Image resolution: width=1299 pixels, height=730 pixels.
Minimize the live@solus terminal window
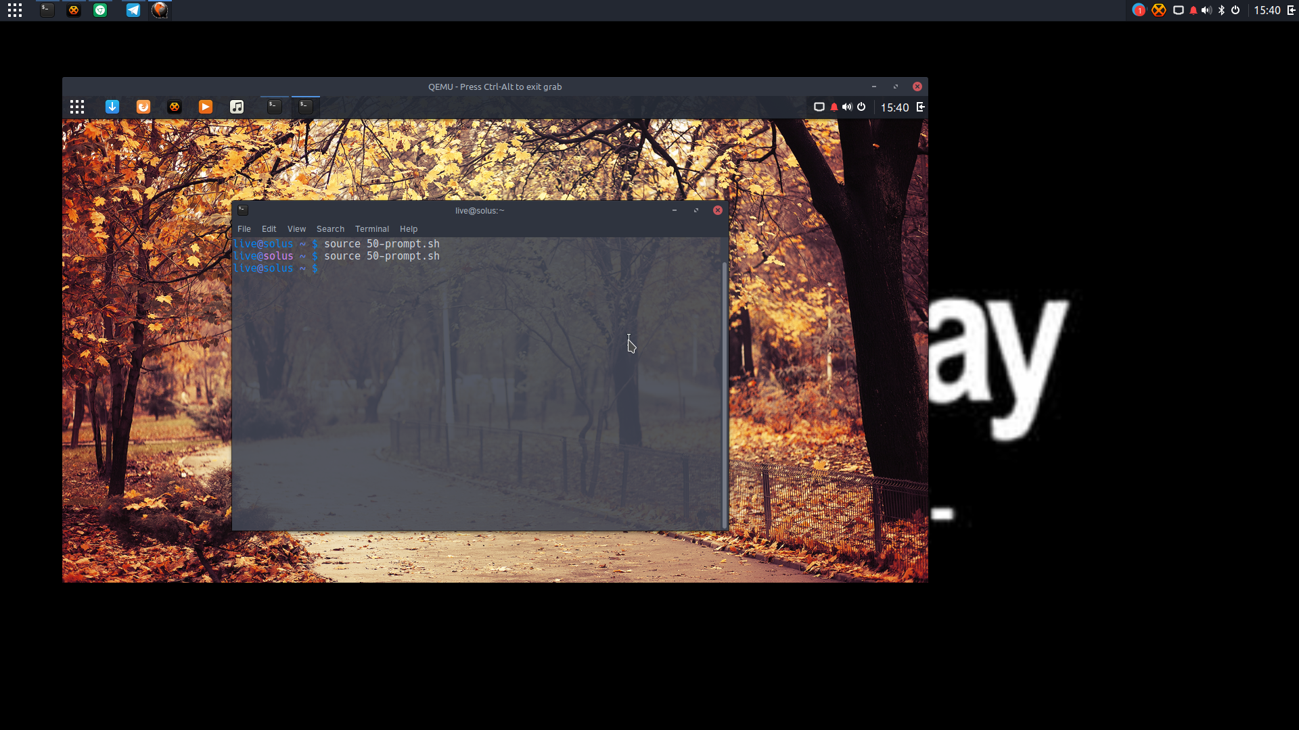[x=675, y=210]
